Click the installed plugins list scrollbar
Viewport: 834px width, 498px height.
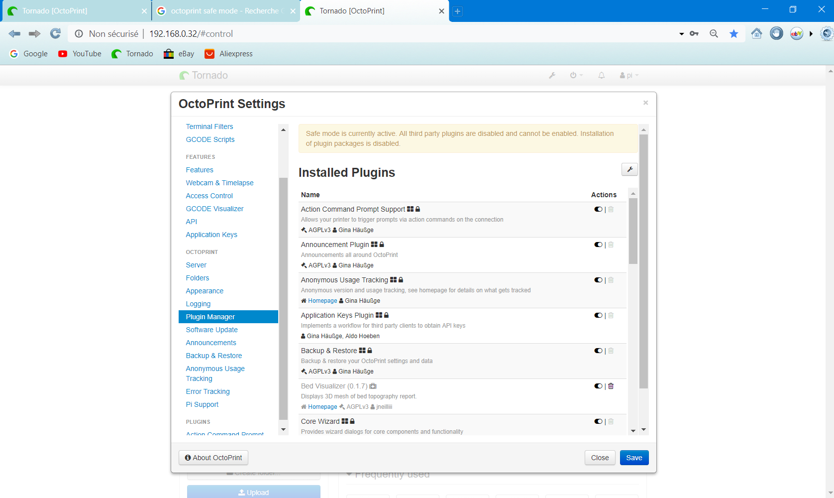pos(633,231)
